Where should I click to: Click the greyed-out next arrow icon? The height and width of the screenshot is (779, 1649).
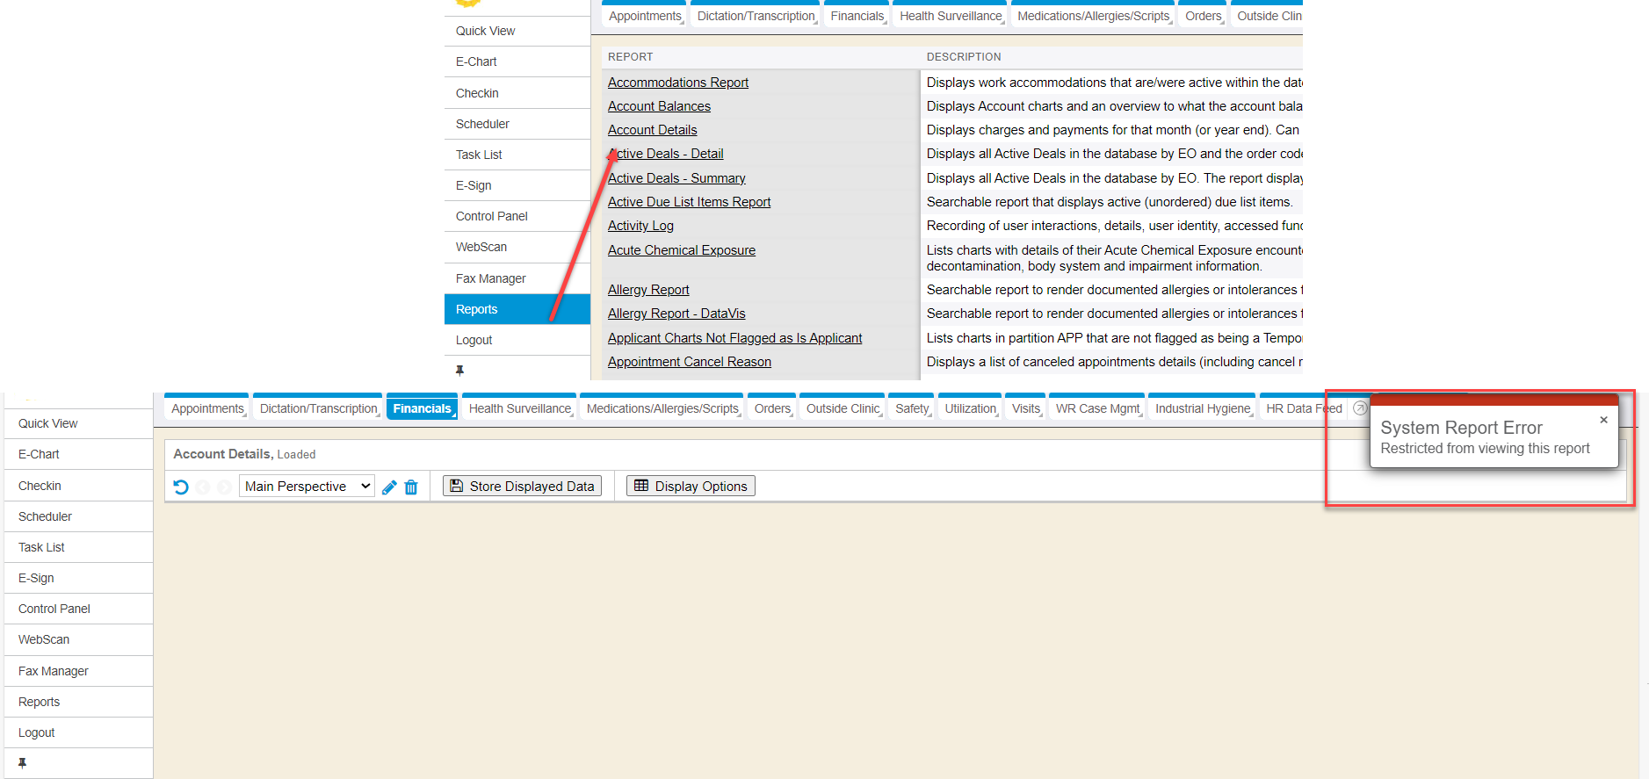pos(224,487)
